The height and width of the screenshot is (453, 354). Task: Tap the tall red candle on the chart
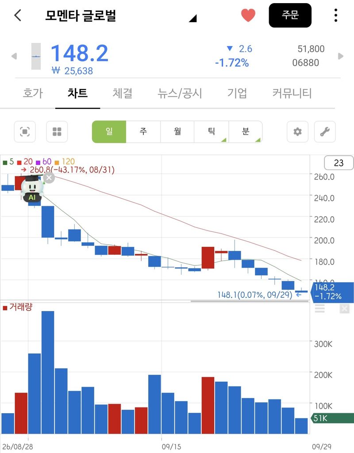point(208,258)
